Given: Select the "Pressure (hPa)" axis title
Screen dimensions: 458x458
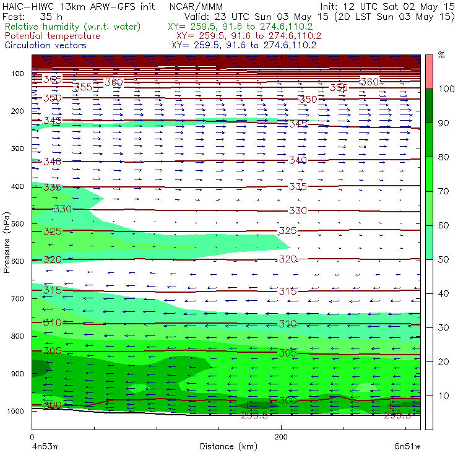Looking at the screenshot, I should coord(6,243).
